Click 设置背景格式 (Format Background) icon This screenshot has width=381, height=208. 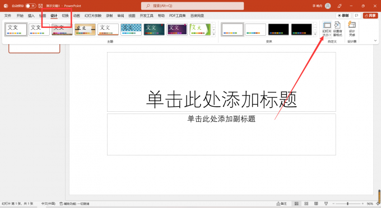[x=337, y=29]
